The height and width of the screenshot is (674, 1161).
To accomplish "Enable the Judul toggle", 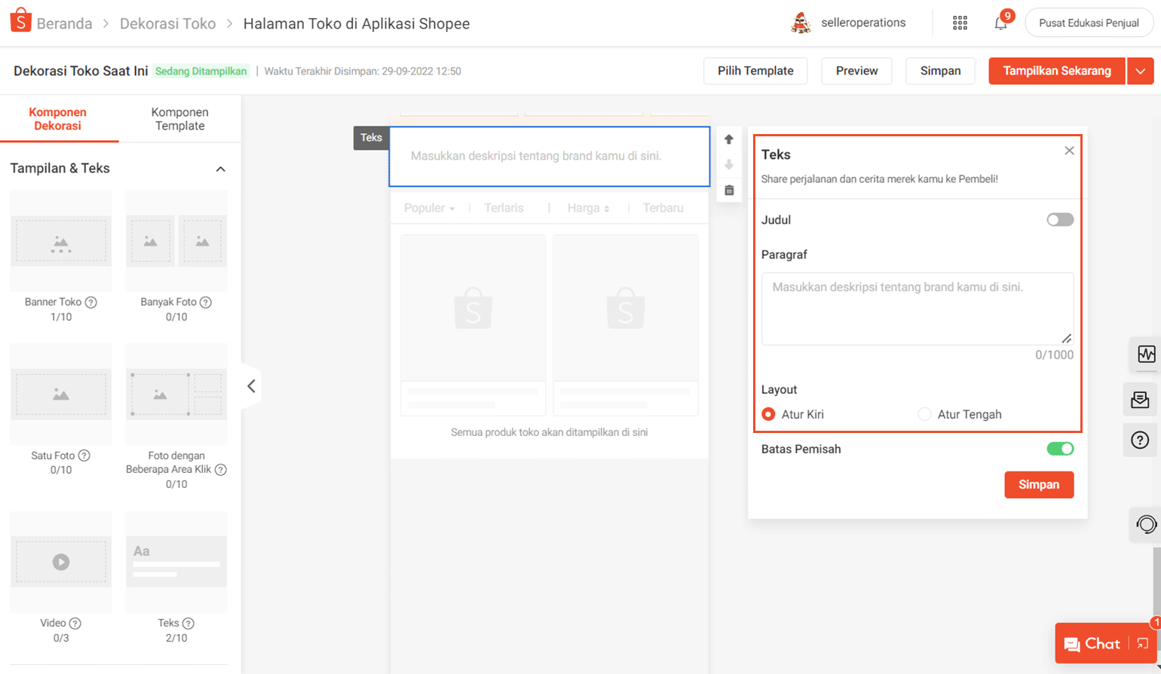I will pyautogui.click(x=1059, y=220).
